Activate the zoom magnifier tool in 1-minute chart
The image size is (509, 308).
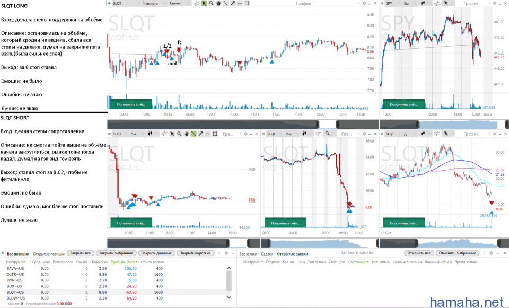211,3
